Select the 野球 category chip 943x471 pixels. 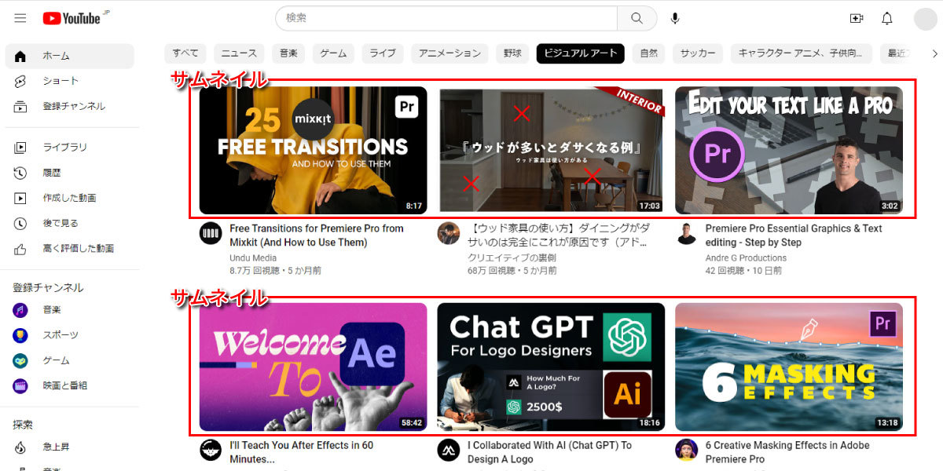512,53
